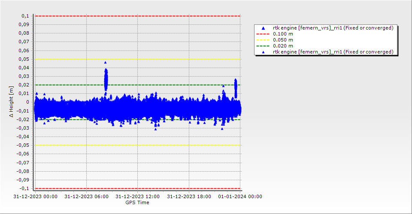Click the 31-12-2023 18:00 time axis label
Screen dimensions: 412x214
[189, 196]
